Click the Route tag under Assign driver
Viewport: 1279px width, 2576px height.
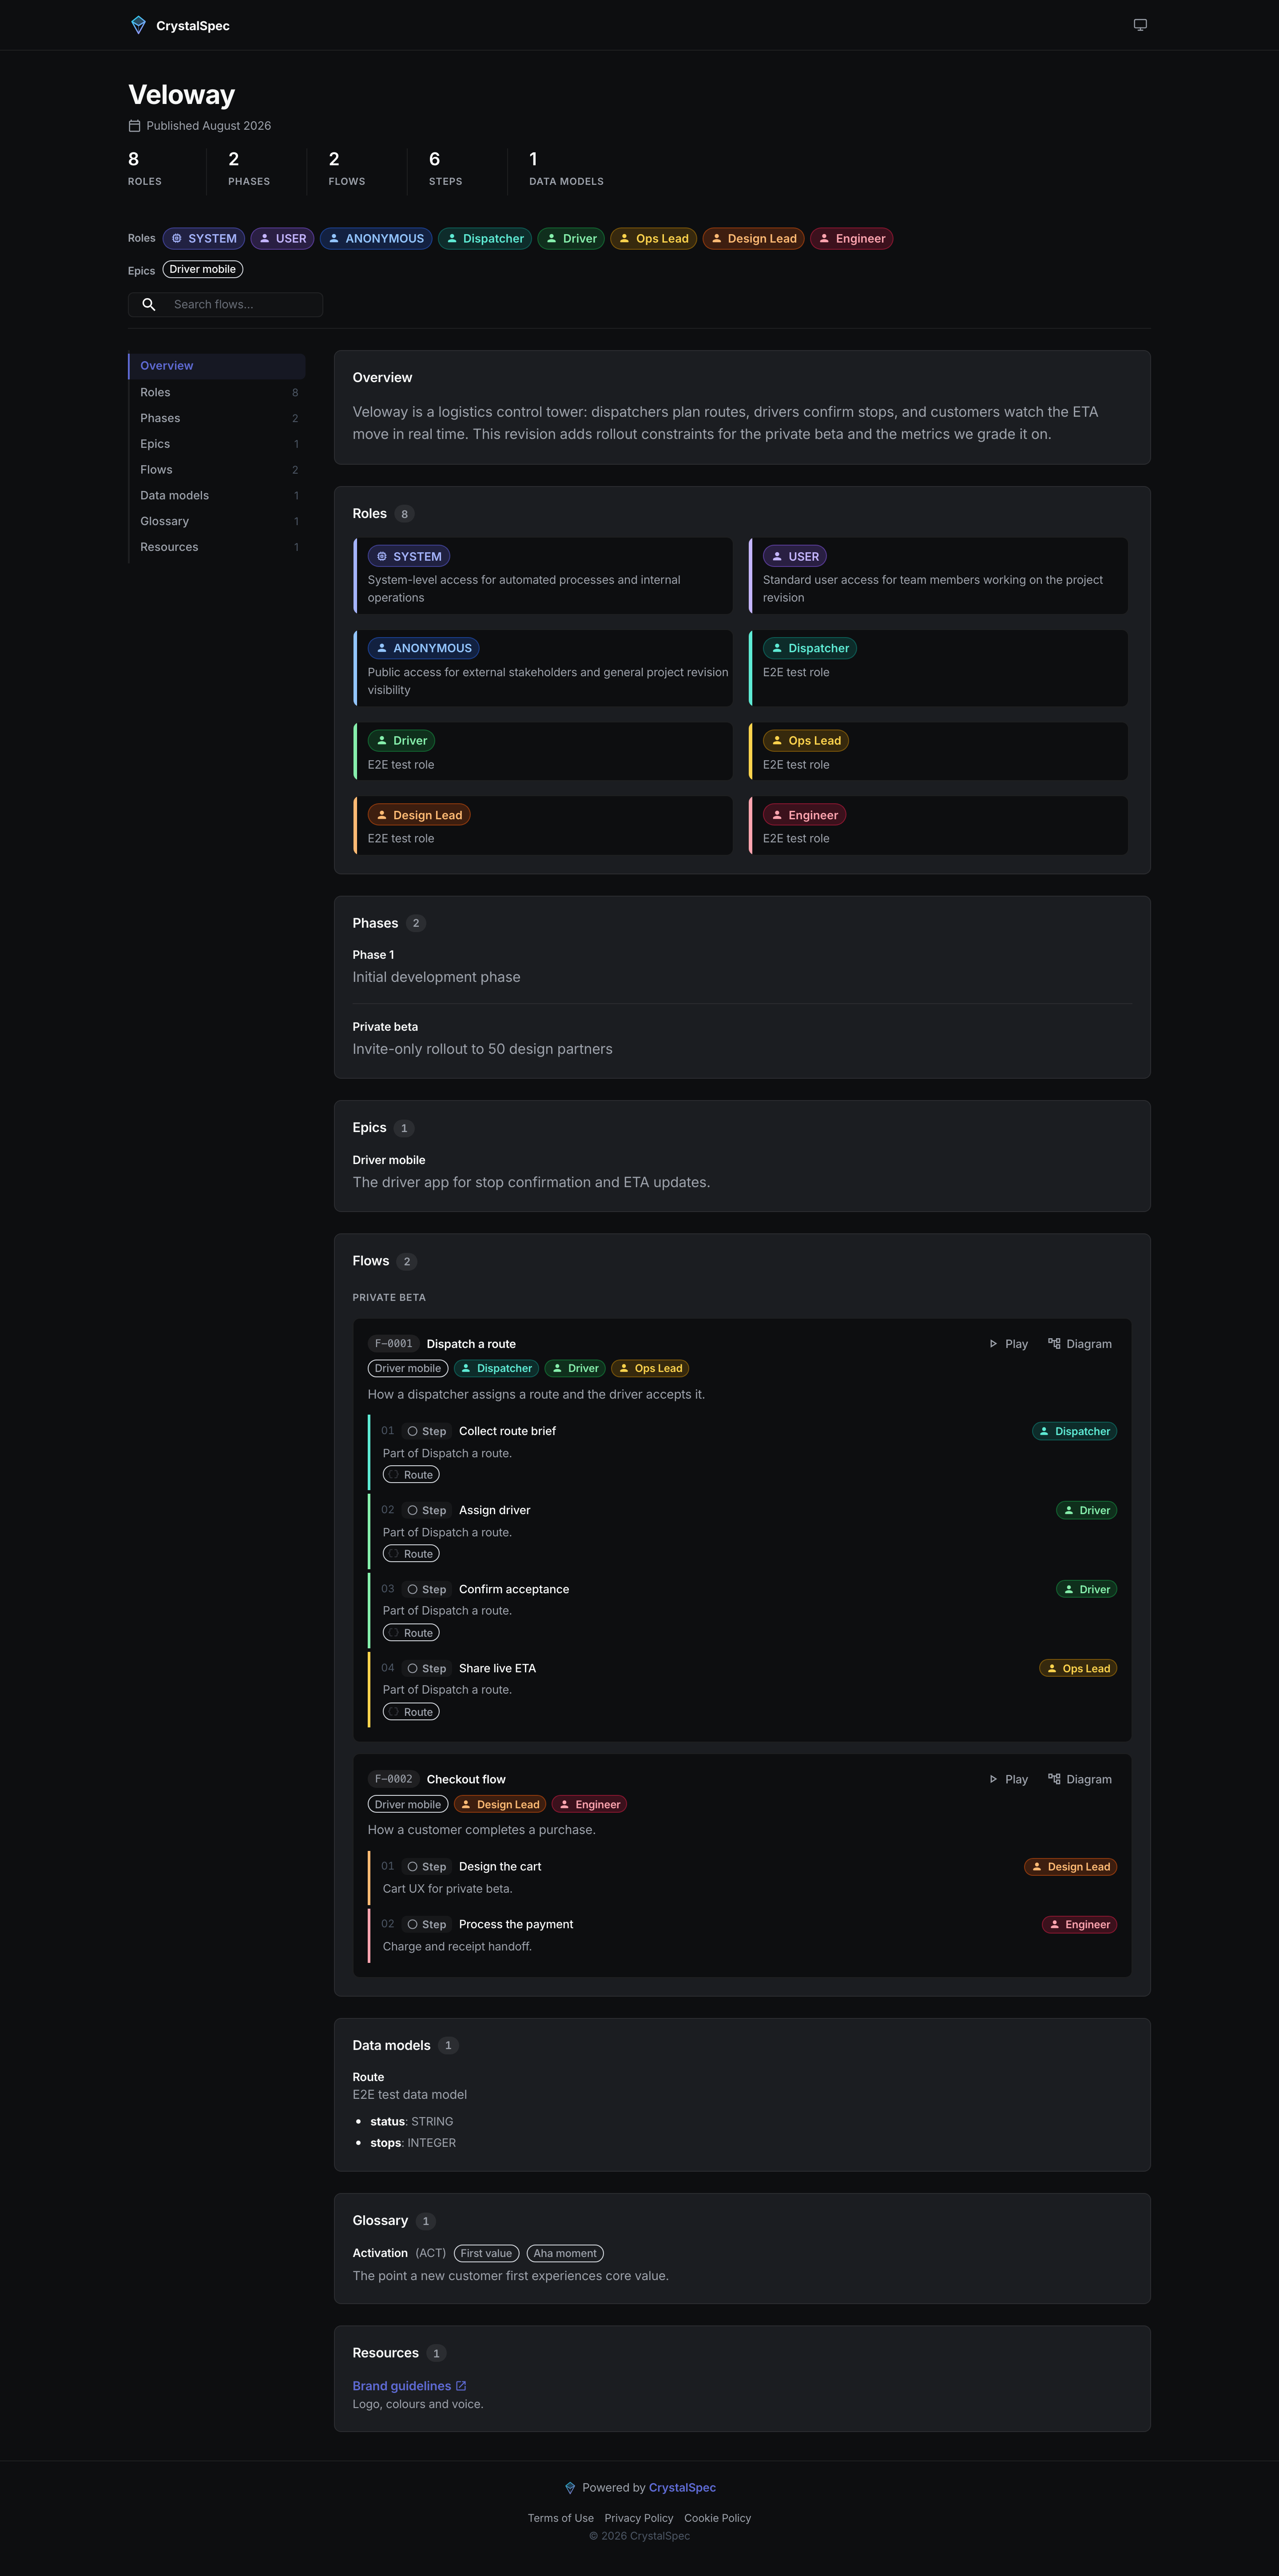(x=412, y=1554)
